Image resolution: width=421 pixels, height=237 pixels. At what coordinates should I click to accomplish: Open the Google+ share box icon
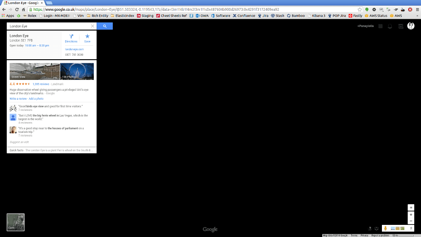click(401, 26)
